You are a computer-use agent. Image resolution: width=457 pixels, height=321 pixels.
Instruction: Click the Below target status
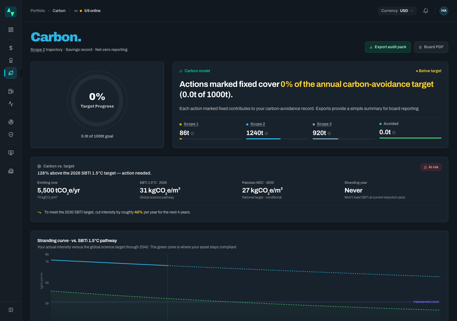click(x=429, y=71)
